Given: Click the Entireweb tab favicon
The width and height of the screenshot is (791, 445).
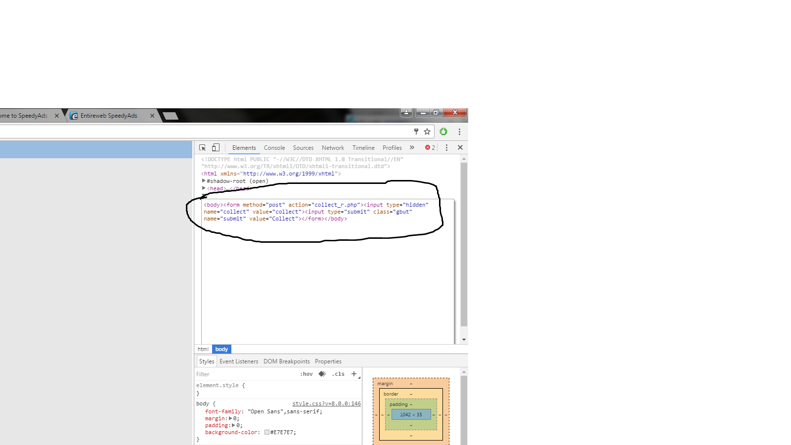Looking at the screenshot, I should pyautogui.click(x=74, y=116).
